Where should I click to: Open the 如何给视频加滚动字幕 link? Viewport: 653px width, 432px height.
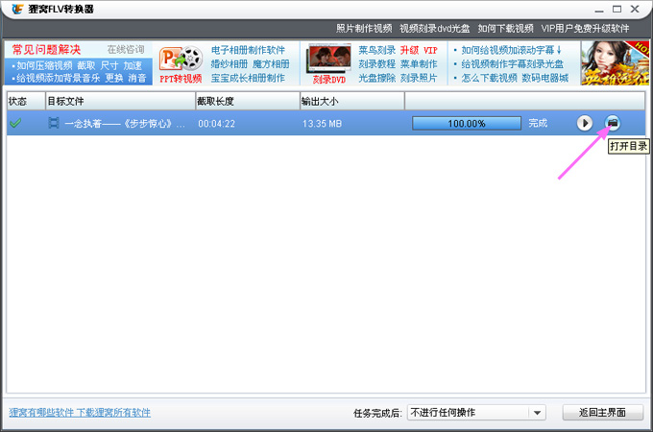pyautogui.click(x=512, y=50)
